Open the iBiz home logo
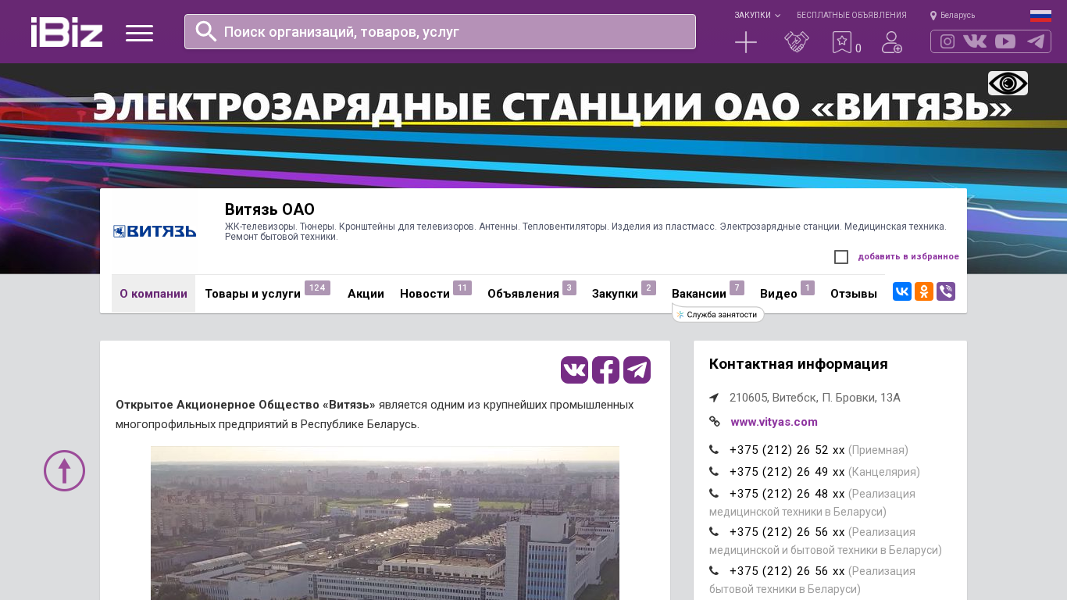 (66, 32)
